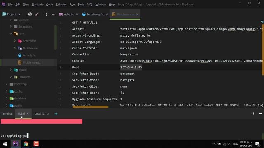Open Google Chrome from the taskbar
The height and width of the screenshot is (148, 264).
pos(26,144)
